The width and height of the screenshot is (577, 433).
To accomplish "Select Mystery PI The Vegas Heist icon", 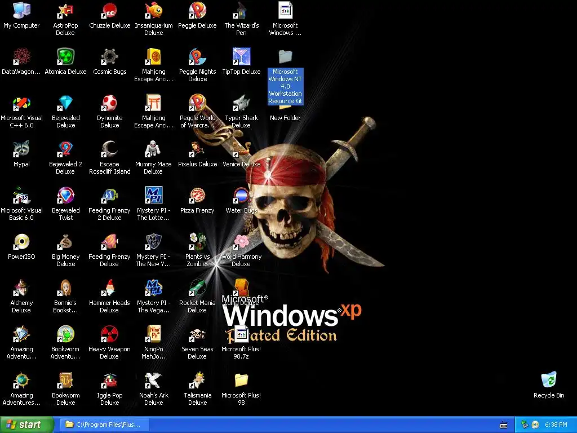I will [x=153, y=288].
